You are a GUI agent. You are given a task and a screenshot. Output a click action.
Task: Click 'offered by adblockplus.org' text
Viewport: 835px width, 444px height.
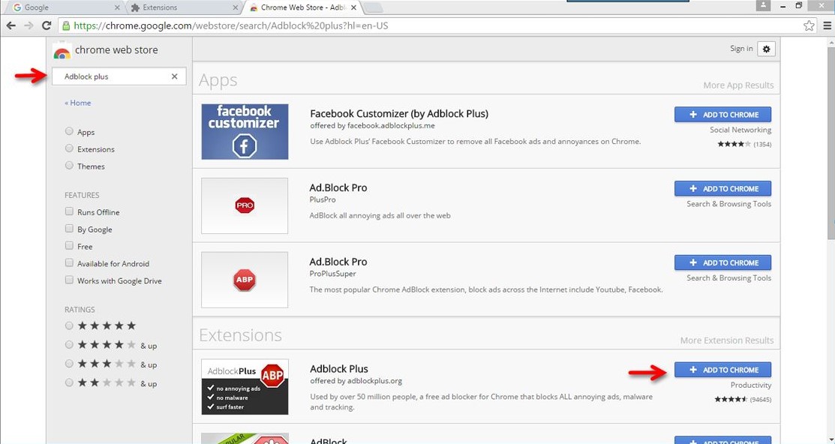356,381
